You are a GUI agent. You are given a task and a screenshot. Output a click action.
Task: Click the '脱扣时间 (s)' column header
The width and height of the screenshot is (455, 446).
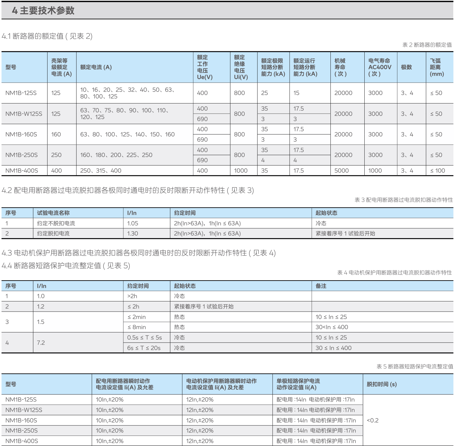381,384
